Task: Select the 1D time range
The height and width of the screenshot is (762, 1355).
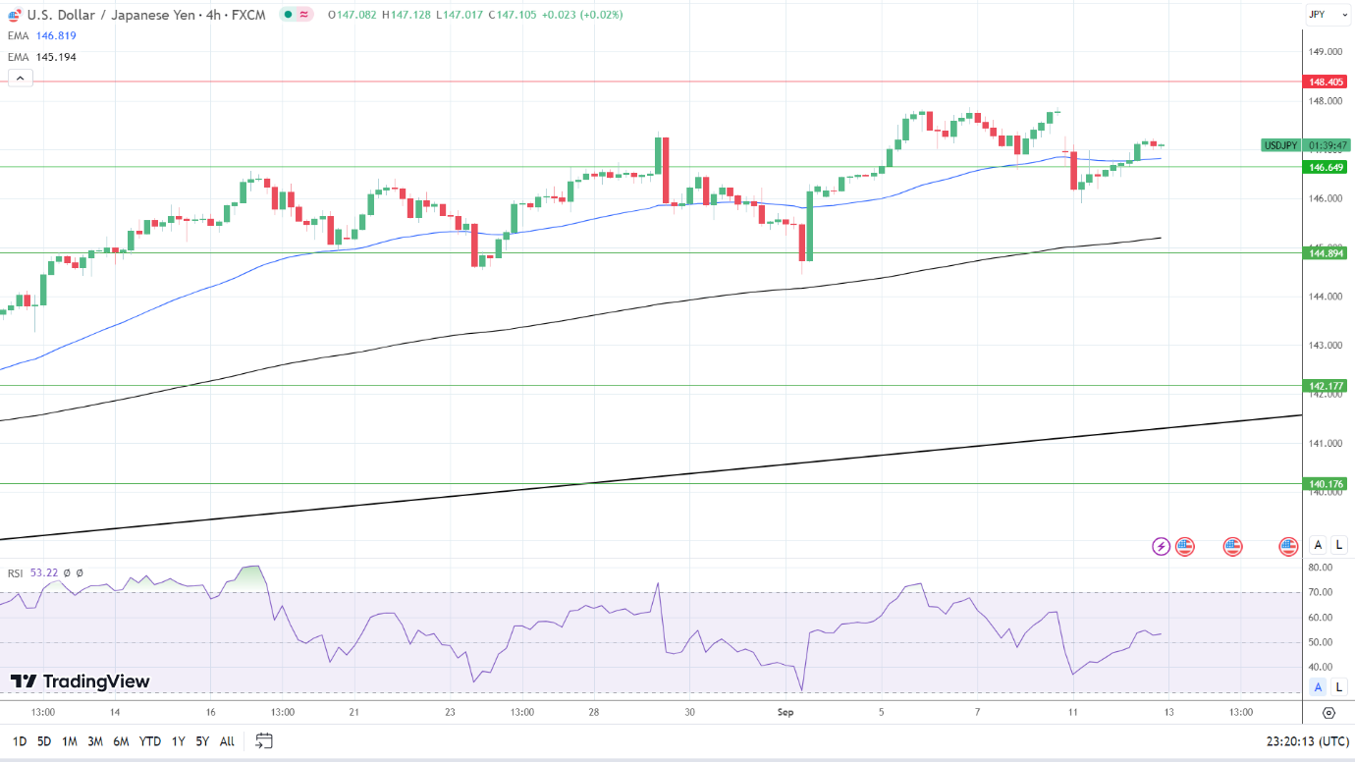Action: (19, 741)
